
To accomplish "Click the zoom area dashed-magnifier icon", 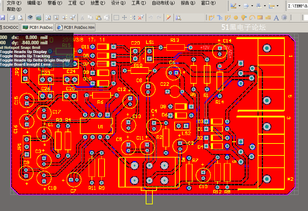I will [x=56, y=18].
